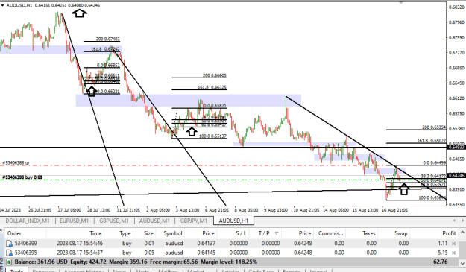
Task: Select the Fibonacci level 200 0.67483
Action: pos(107,39)
